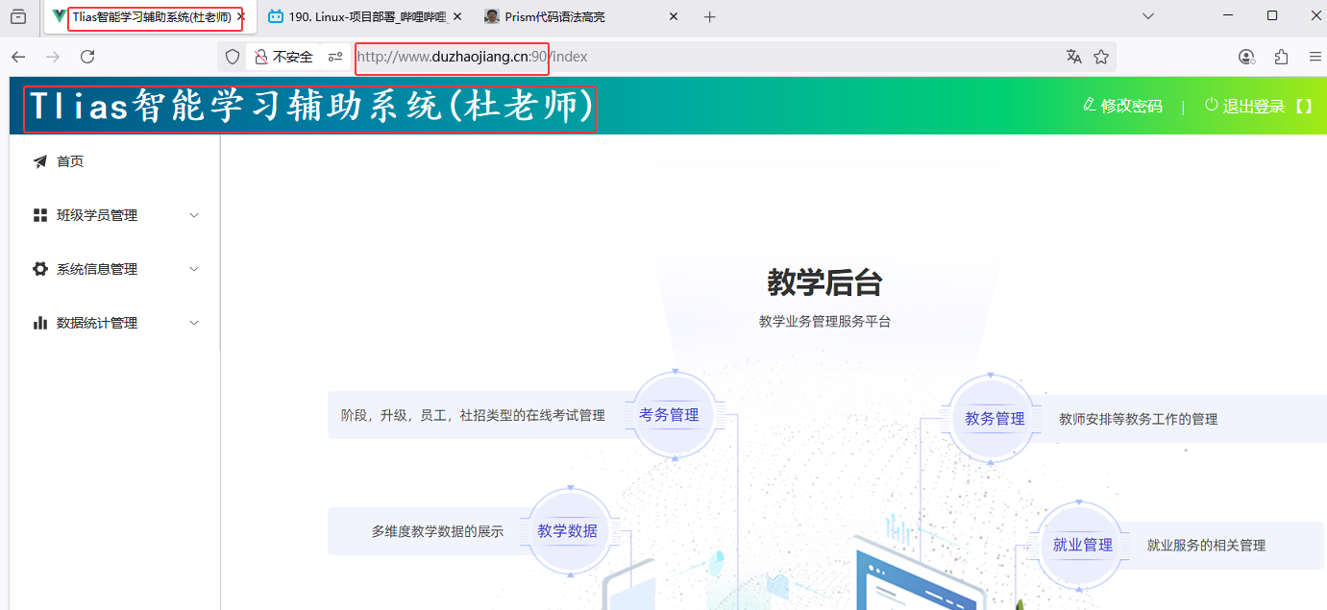Click the gear icon for 系统信息管理
The image size is (1327, 610).
[40, 269]
